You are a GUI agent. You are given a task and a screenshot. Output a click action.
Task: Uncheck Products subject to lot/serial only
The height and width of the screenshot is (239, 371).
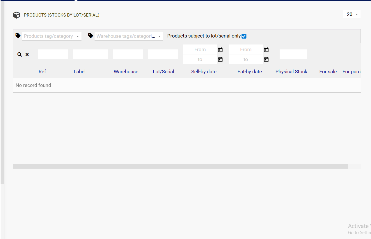[244, 36]
